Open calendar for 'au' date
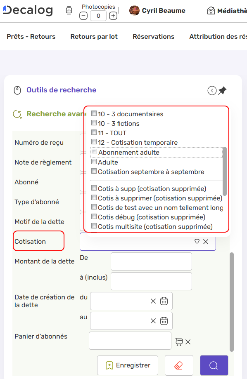247x379 pixels. (x=164, y=321)
